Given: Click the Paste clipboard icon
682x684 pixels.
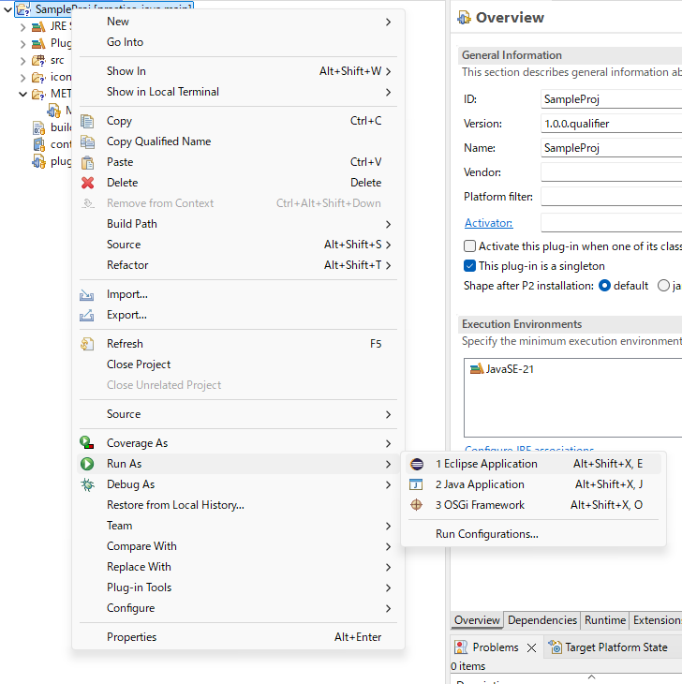Looking at the screenshot, I should [x=87, y=162].
